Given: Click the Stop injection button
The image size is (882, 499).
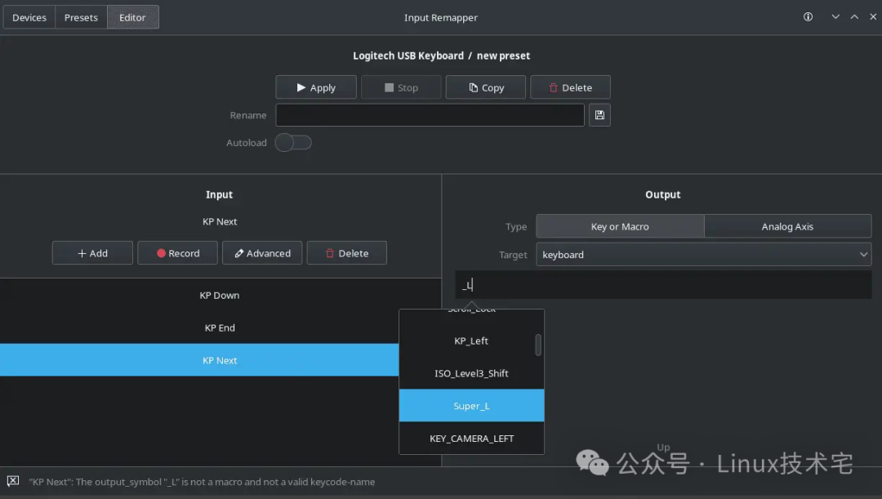Looking at the screenshot, I should coord(401,87).
